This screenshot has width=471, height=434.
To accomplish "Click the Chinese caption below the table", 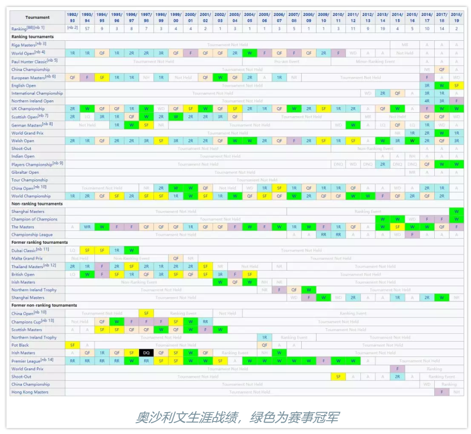I will coord(237,417).
